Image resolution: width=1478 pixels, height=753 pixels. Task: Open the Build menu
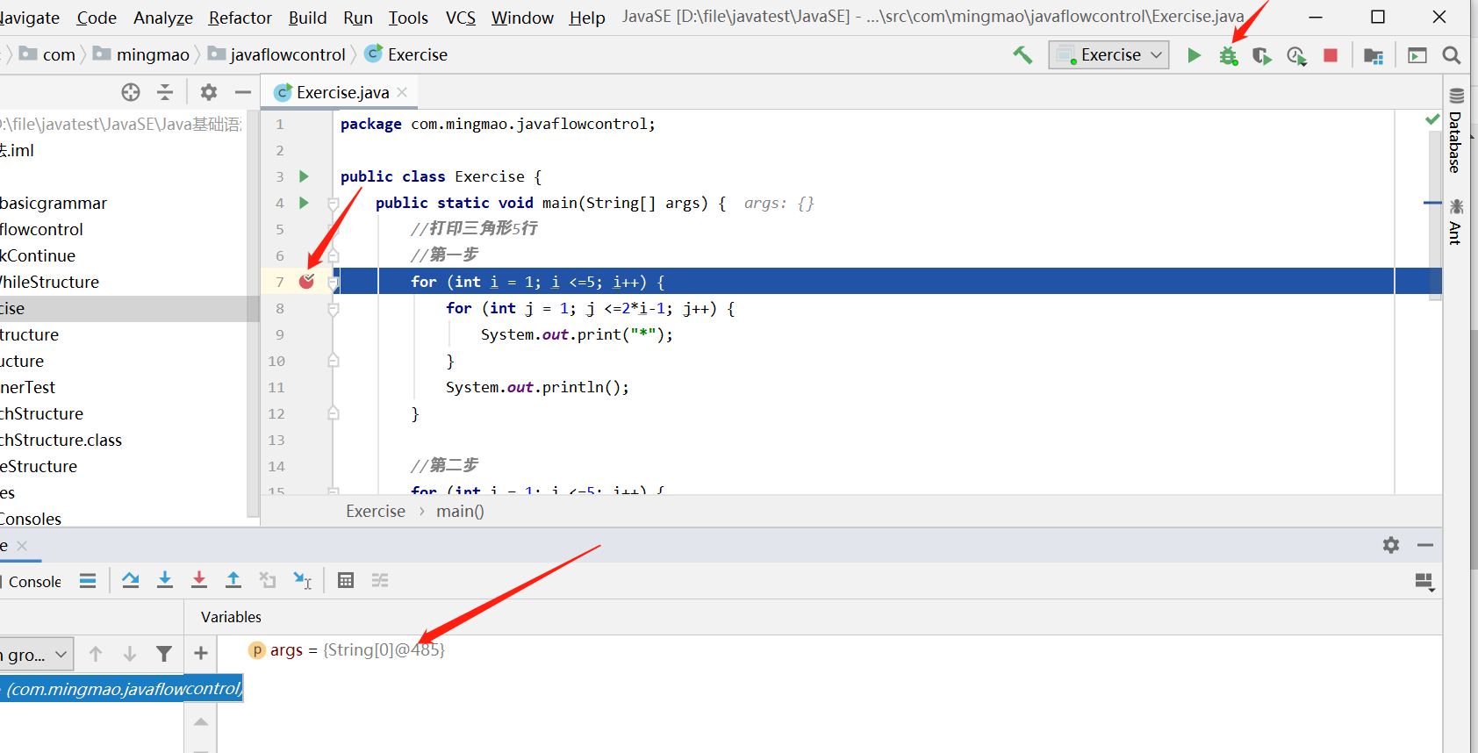(x=308, y=18)
